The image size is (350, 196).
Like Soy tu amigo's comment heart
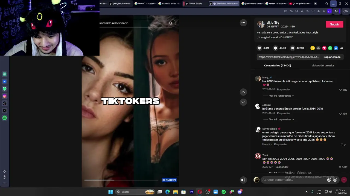[x=342, y=145]
